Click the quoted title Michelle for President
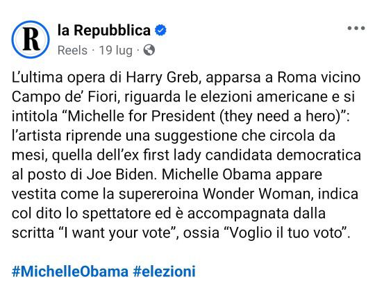Viewport: 375px width, 286px height. click(x=141, y=116)
